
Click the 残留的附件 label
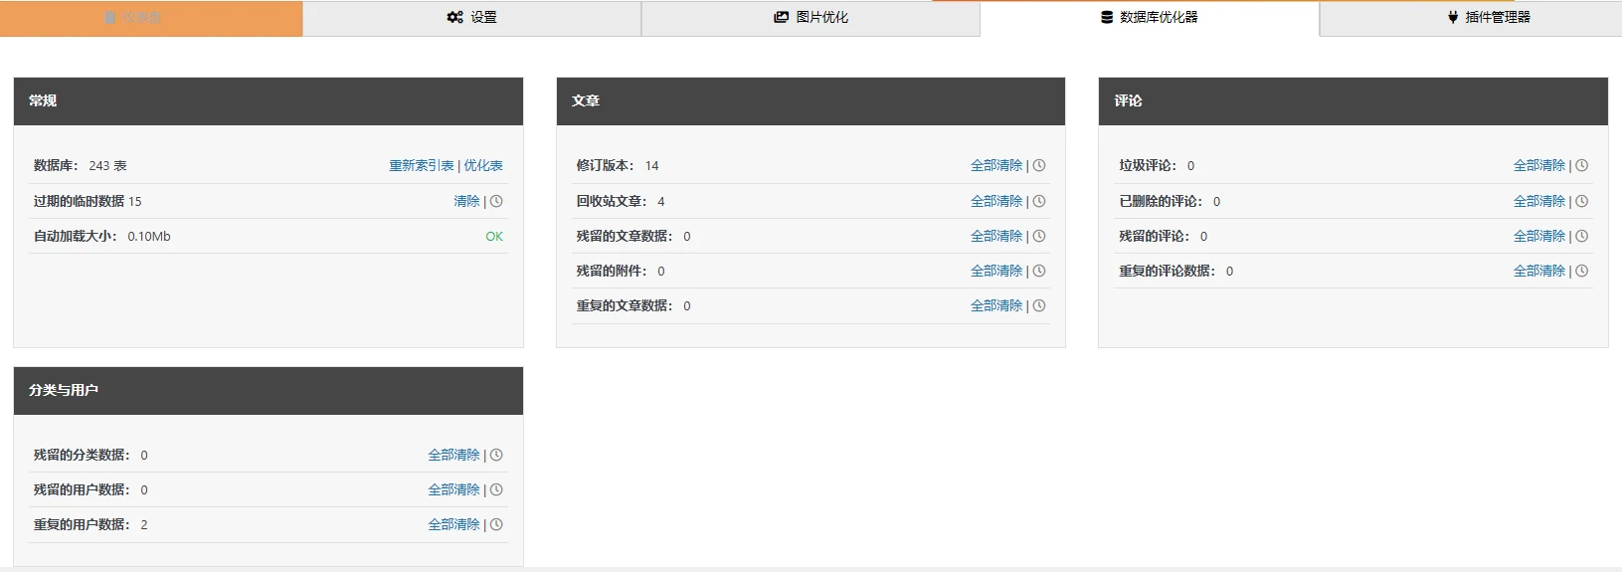click(x=612, y=271)
